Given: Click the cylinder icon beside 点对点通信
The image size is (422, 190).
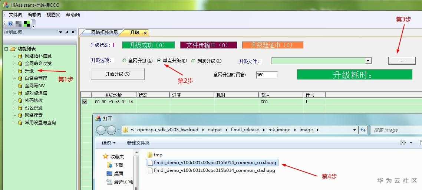Looking at the screenshot, I should tap(20, 94).
